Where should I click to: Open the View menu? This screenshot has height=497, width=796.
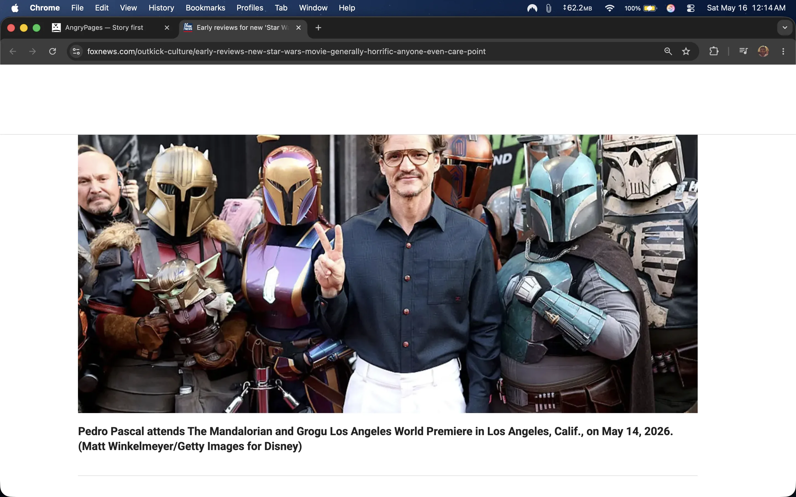[x=128, y=8]
